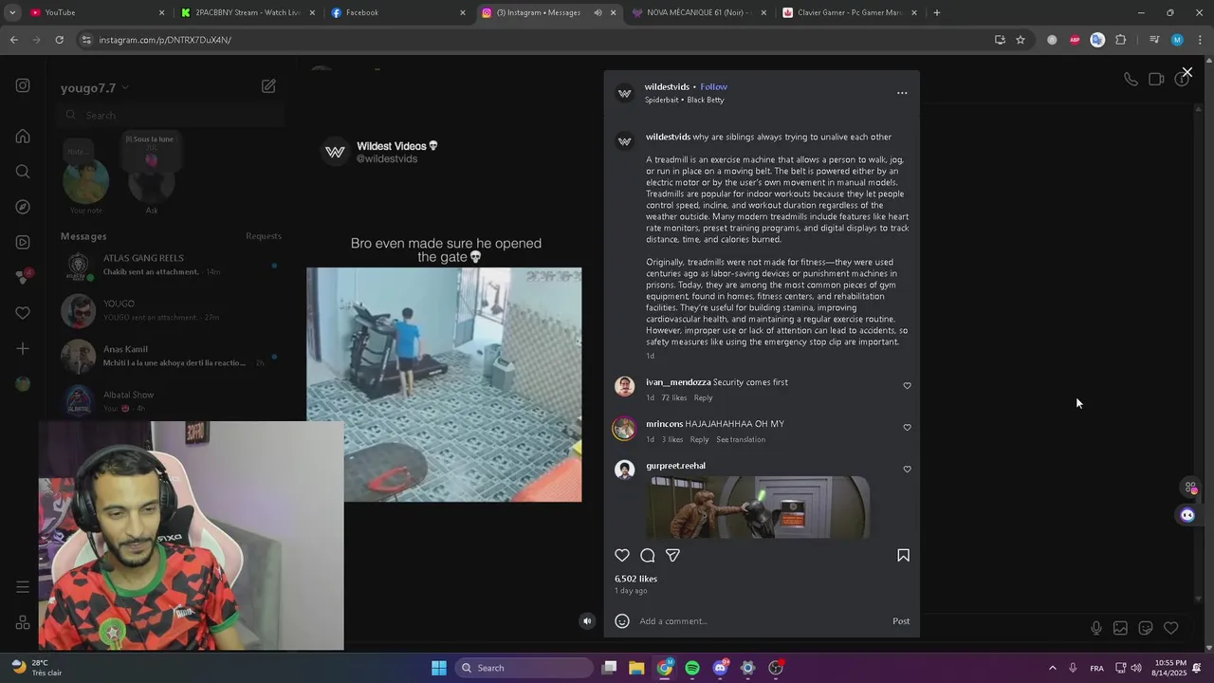This screenshot has height=683, width=1214.
Task: Open the comment bubble icon on post
Action: pyautogui.click(x=648, y=556)
